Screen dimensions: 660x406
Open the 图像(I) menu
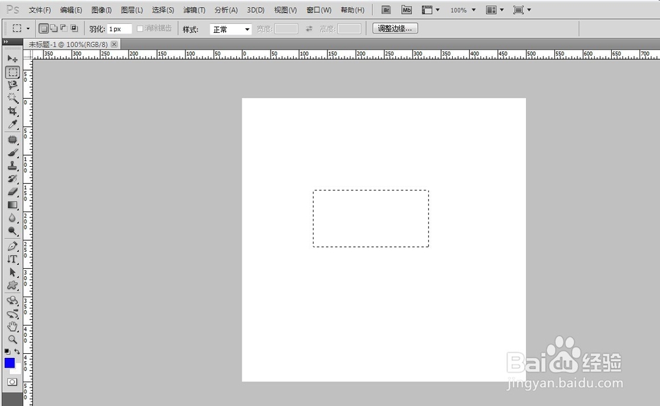[102, 10]
